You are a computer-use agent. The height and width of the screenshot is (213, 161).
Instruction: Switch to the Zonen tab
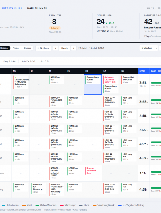pos(27,48)
